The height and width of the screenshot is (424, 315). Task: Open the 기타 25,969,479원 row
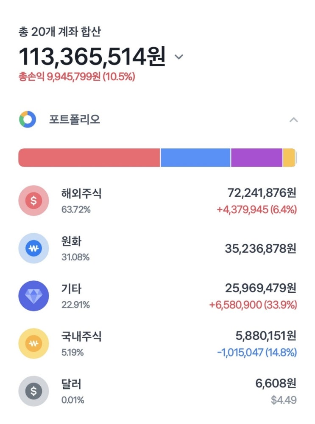pyautogui.click(x=157, y=296)
